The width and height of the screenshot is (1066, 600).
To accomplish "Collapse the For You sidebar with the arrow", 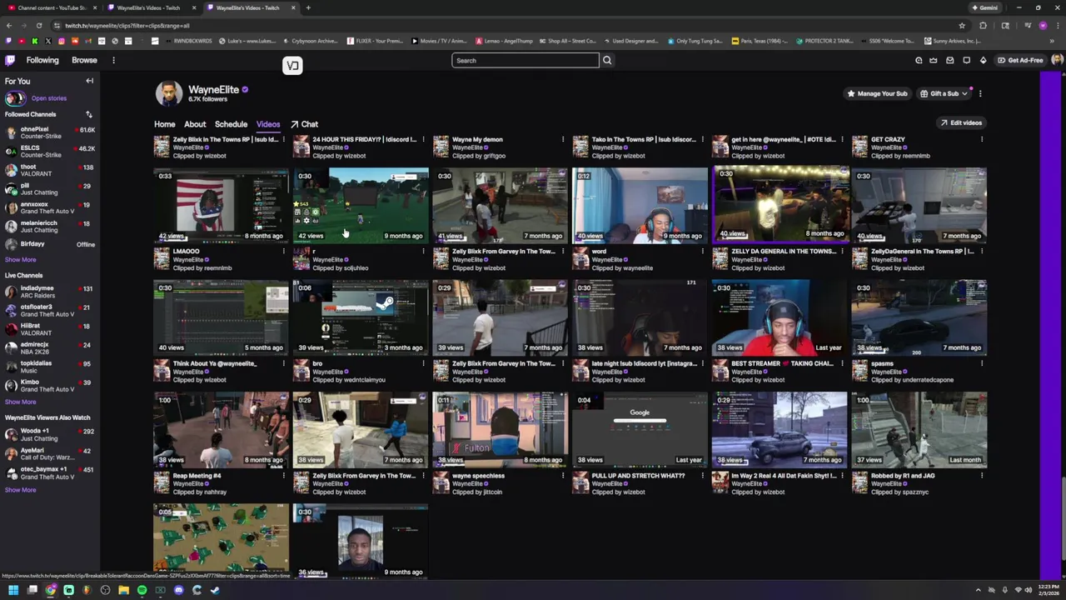I will coord(89,81).
